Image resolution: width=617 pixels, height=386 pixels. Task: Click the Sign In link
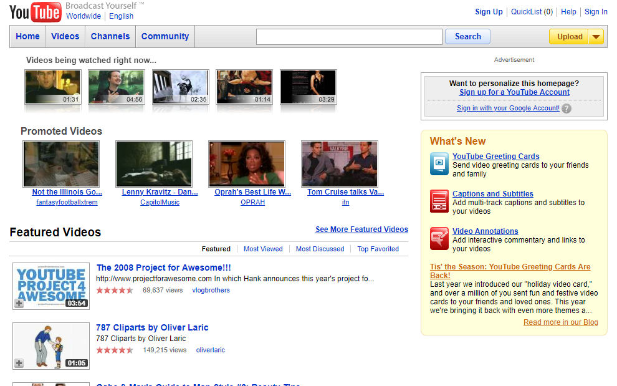click(596, 12)
